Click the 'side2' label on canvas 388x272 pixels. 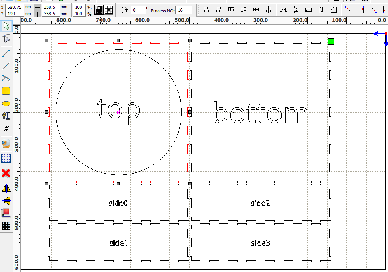[260, 203]
